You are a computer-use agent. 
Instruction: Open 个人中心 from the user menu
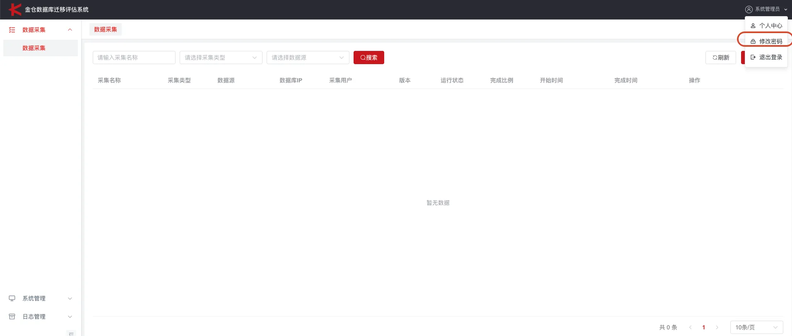pos(766,26)
